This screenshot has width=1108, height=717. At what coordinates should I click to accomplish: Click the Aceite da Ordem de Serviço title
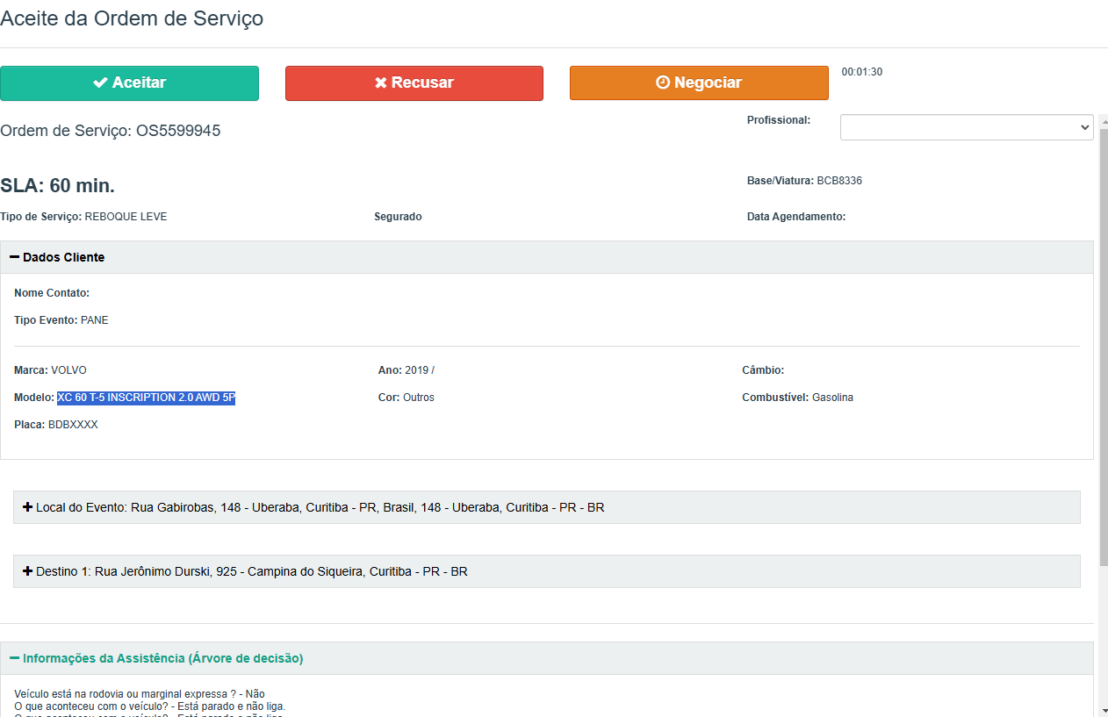[132, 18]
